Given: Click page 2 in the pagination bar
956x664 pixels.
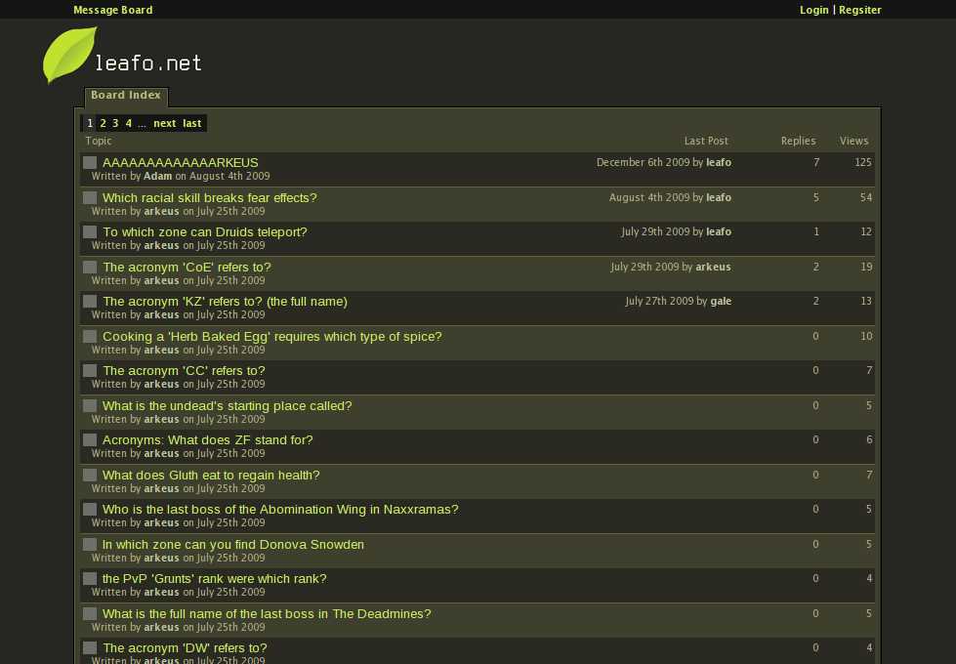Looking at the screenshot, I should point(103,123).
